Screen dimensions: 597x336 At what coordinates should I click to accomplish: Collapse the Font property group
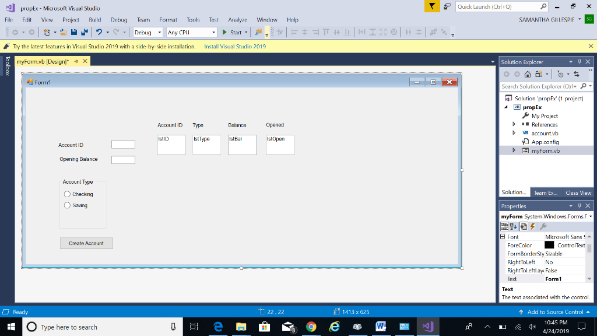tap(503, 237)
